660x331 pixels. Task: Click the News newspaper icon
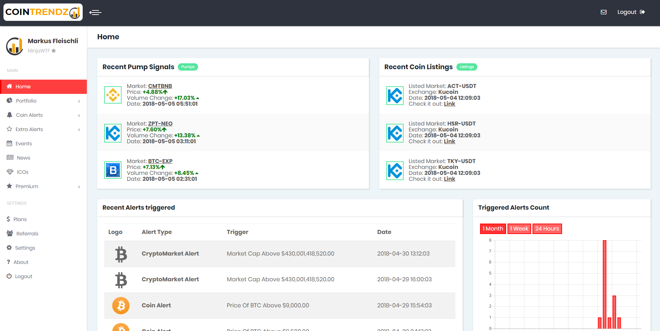(10, 158)
